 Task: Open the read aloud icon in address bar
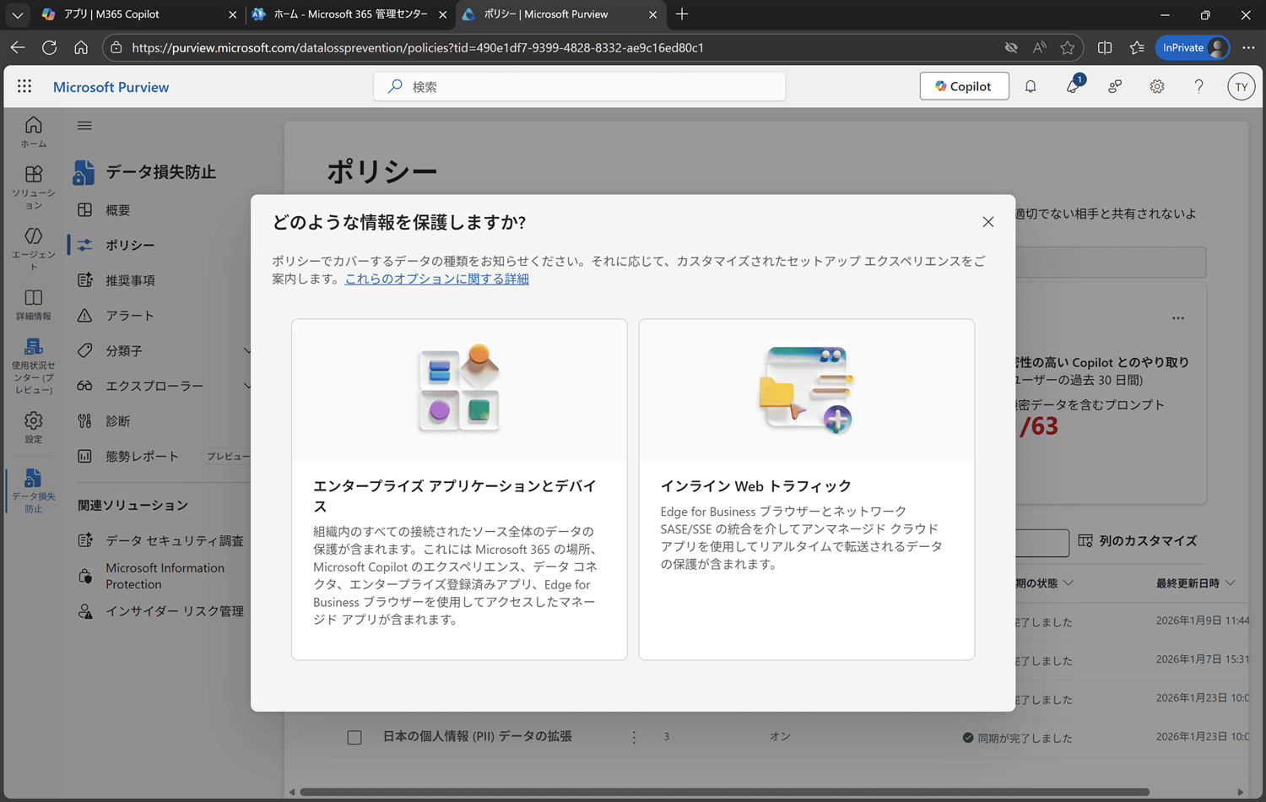pos(1040,47)
